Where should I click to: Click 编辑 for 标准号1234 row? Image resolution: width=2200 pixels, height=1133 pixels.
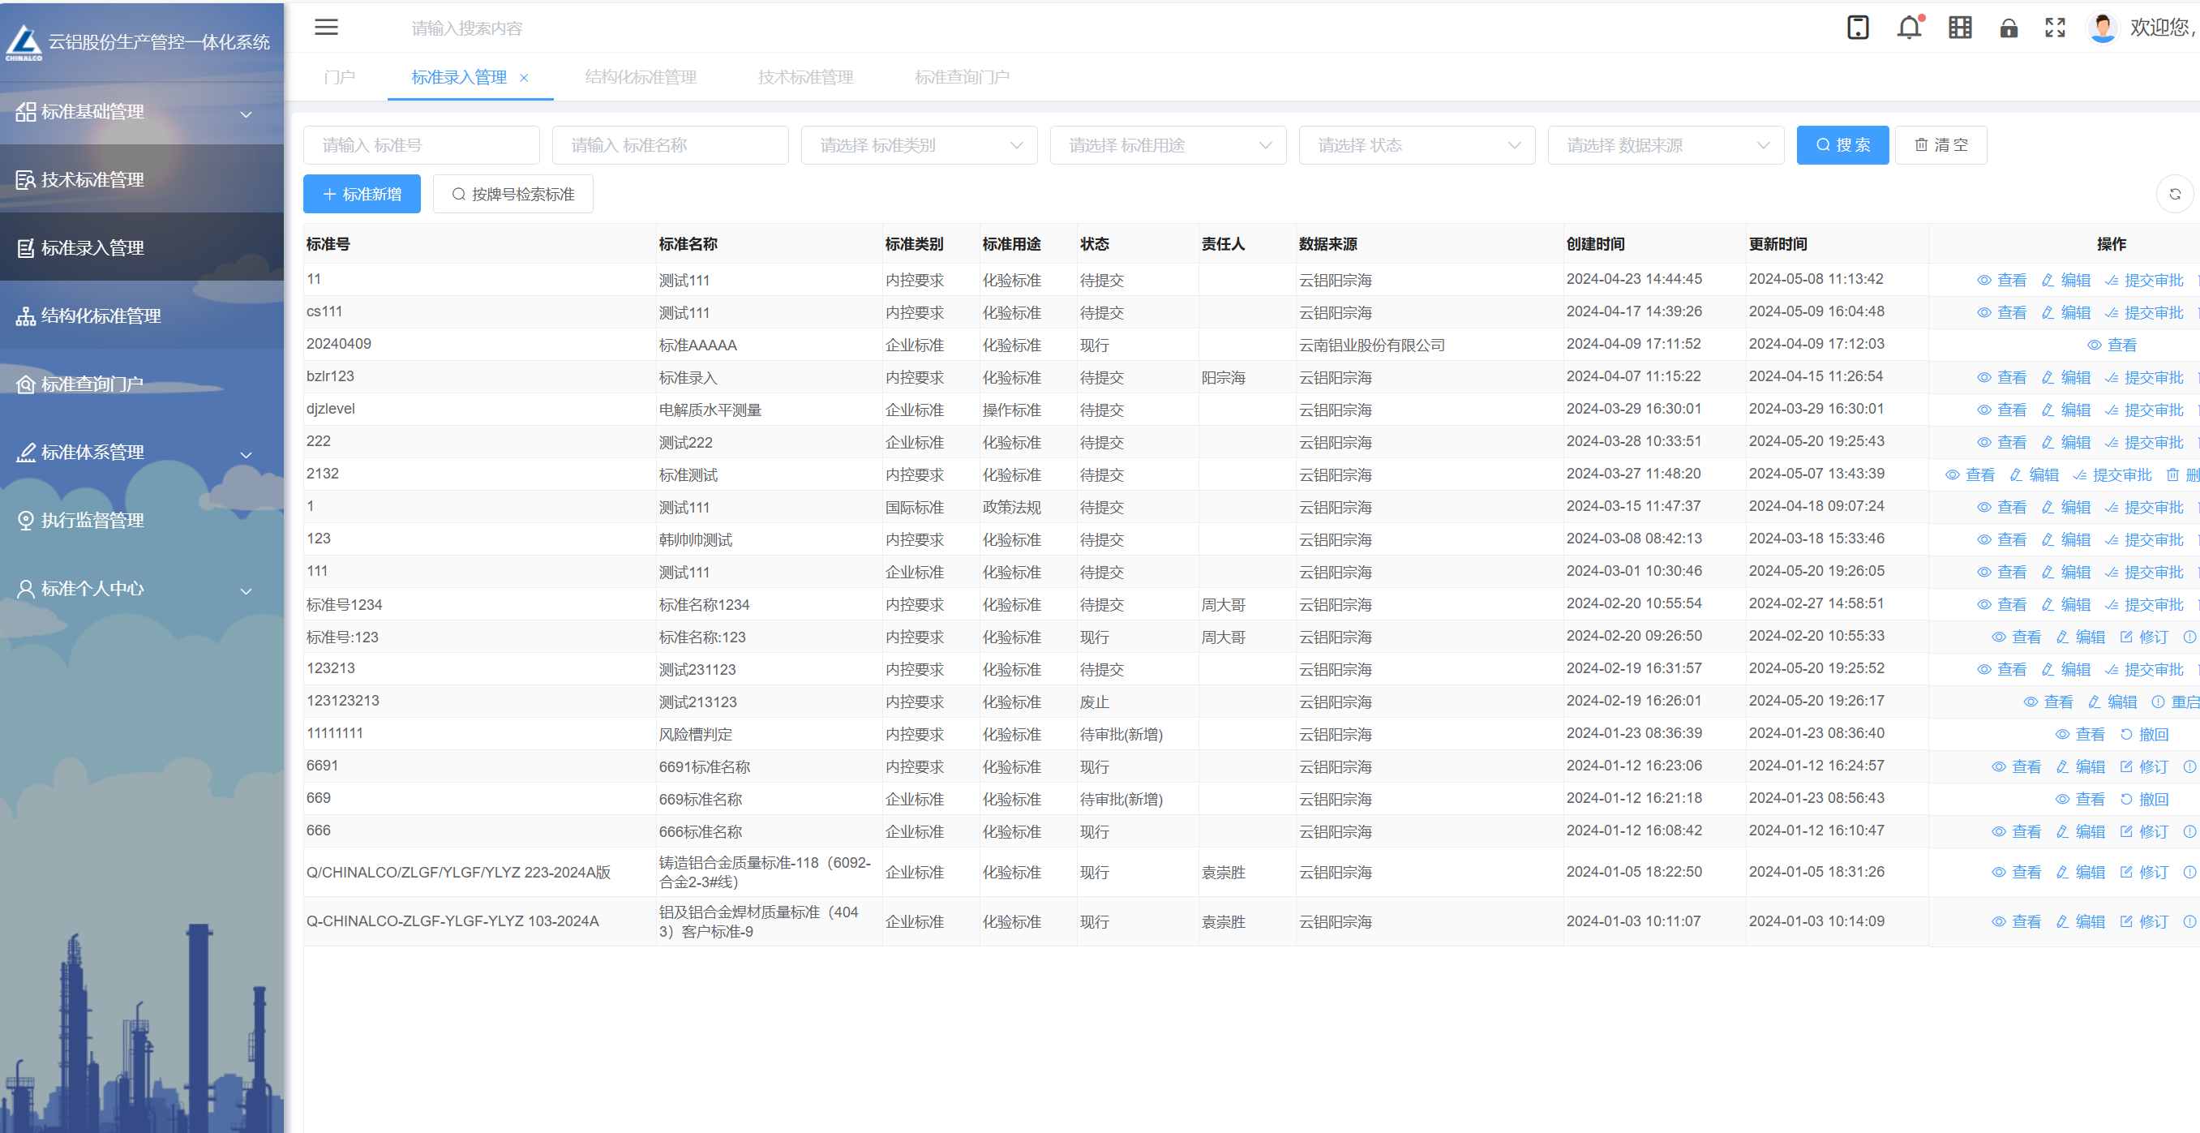coord(2066,605)
